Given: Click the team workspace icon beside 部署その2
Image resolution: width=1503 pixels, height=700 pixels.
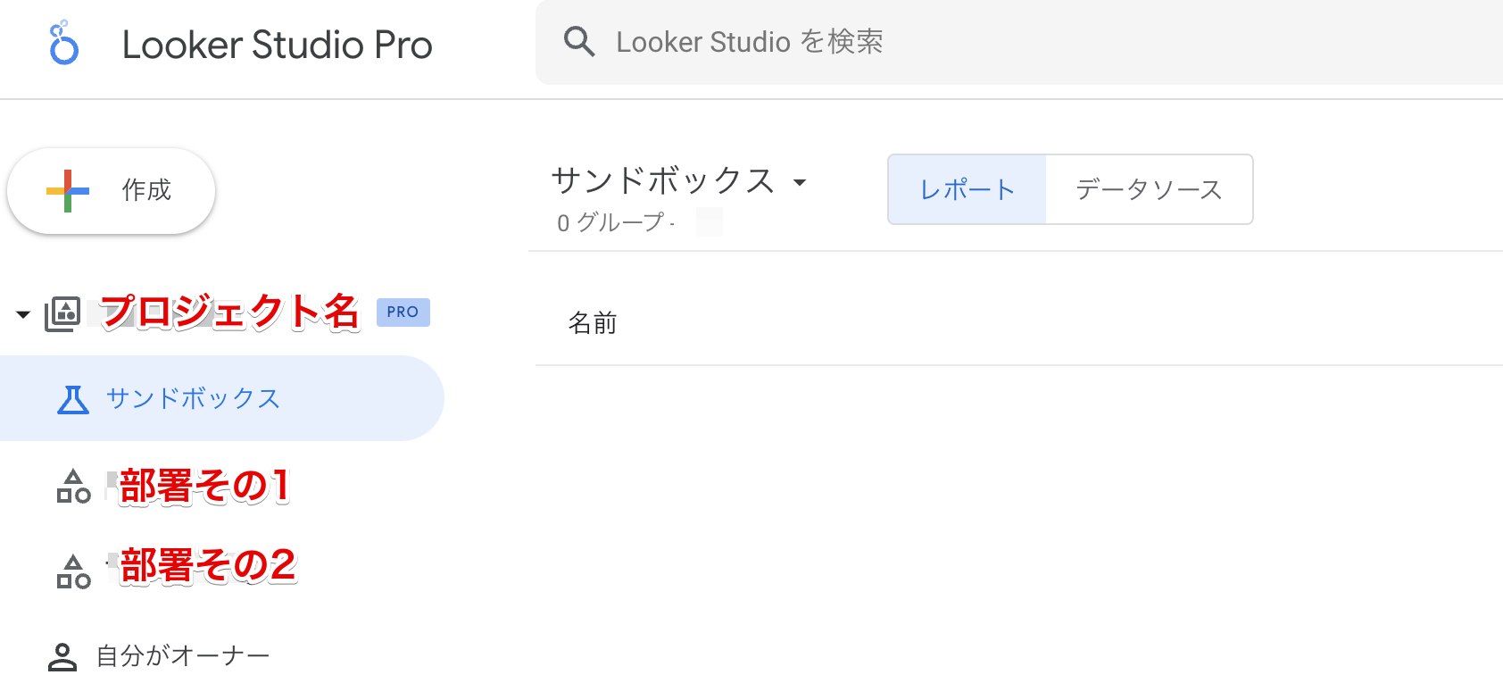Looking at the screenshot, I should [72, 565].
